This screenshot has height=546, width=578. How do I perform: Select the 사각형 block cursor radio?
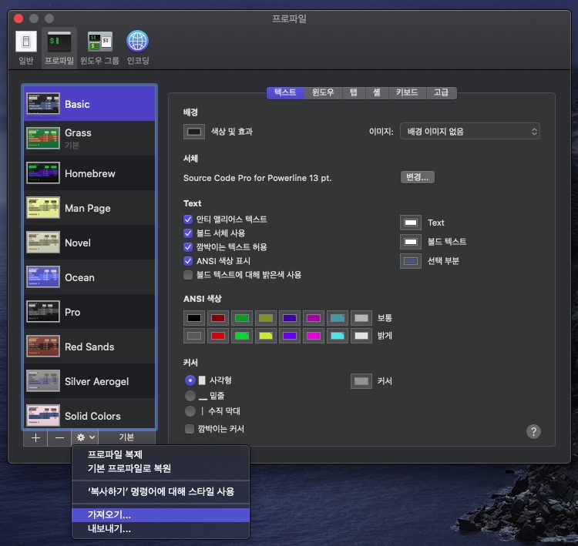pos(190,380)
